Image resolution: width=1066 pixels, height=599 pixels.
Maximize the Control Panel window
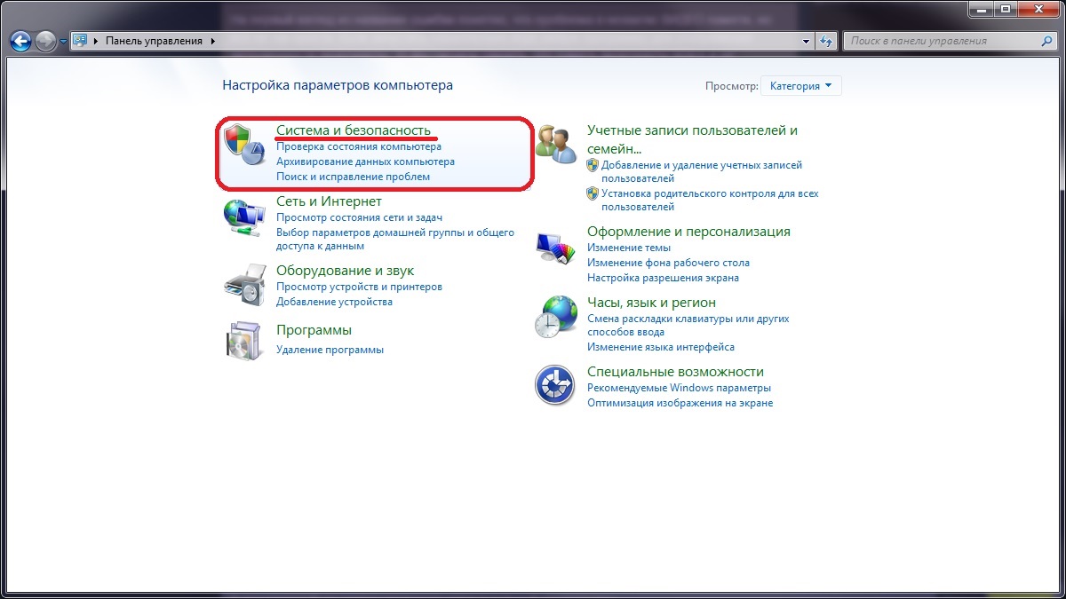(1006, 9)
